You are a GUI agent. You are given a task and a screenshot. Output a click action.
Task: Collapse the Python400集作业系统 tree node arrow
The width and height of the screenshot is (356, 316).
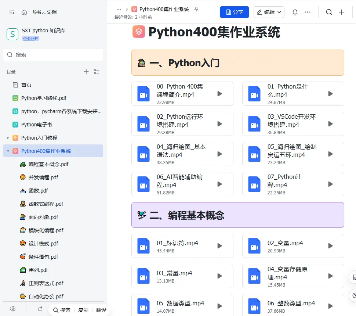pyautogui.click(x=8, y=151)
